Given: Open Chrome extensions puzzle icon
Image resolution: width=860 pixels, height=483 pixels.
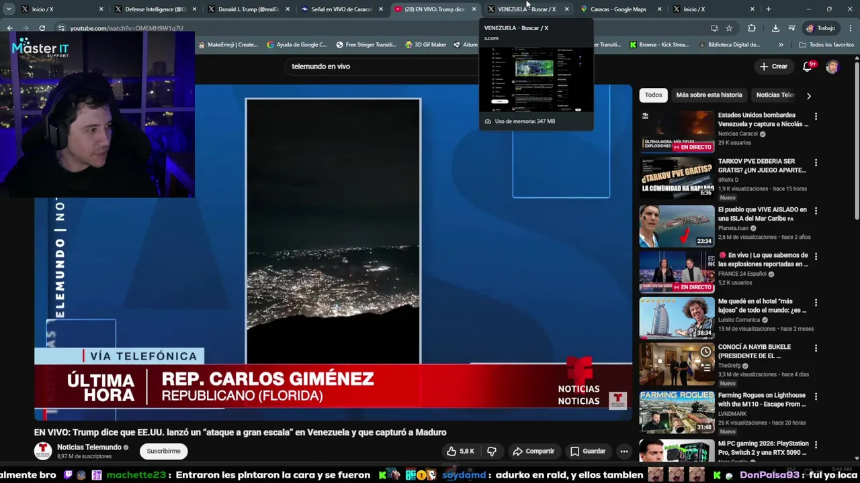Looking at the screenshot, I should click(x=751, y=28).
